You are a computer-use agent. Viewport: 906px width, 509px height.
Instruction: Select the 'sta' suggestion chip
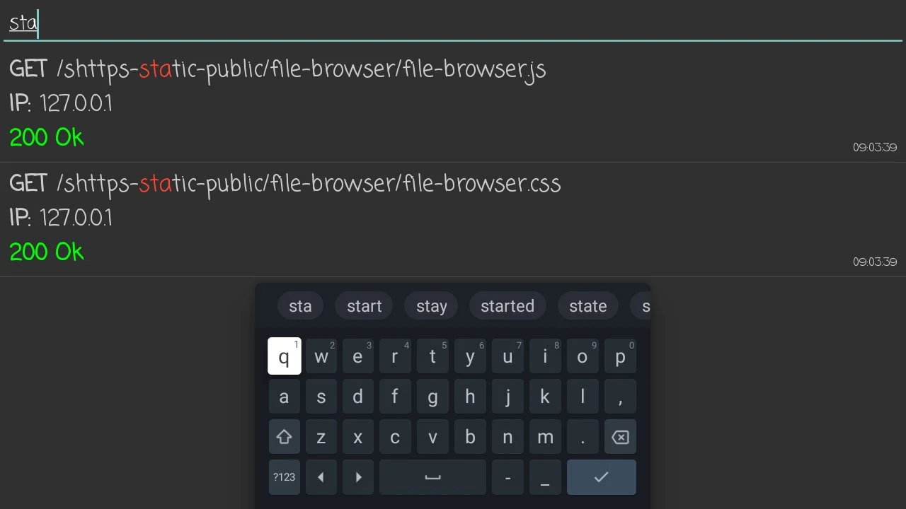click(300, 306)
